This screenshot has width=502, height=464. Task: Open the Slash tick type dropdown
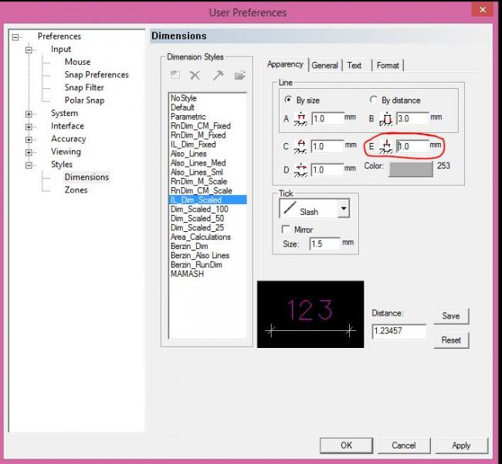click(343, 208)
